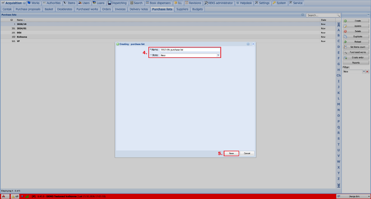Click the Purchased works button in right panel

click(x=356, y=52)
